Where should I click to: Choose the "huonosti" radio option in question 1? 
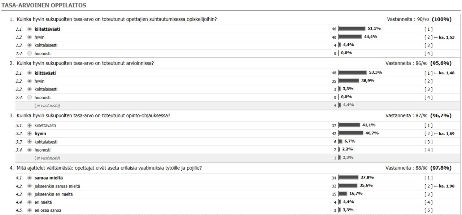coord(30,53)
